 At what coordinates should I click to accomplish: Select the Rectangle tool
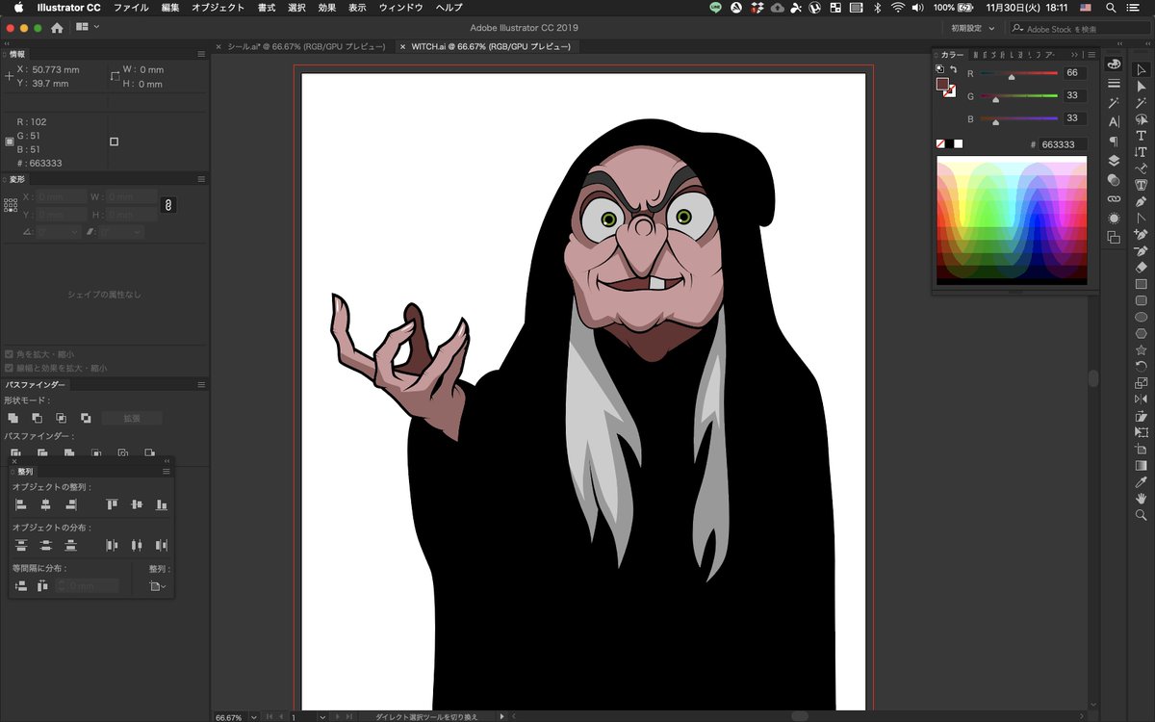pyautogui.click(x=1142, y=284)
